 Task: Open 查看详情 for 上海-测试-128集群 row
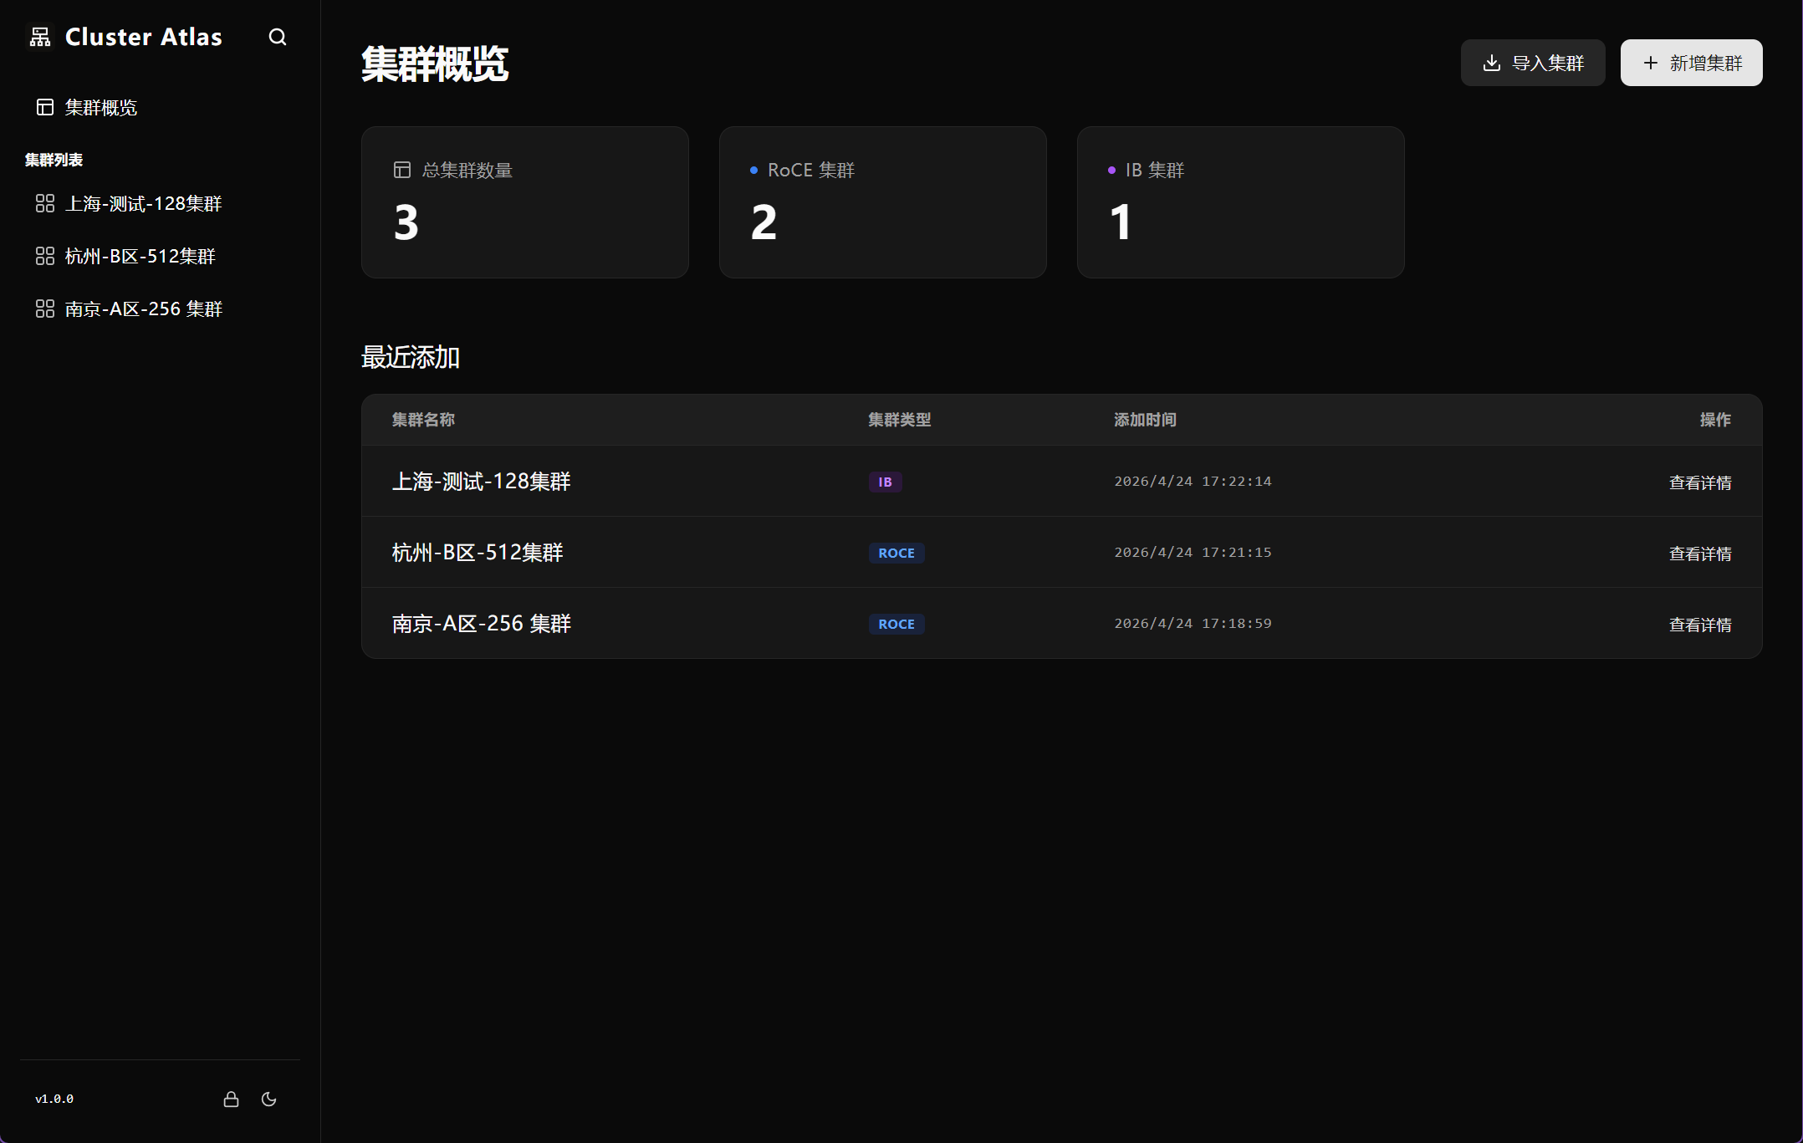point(1699,482)
